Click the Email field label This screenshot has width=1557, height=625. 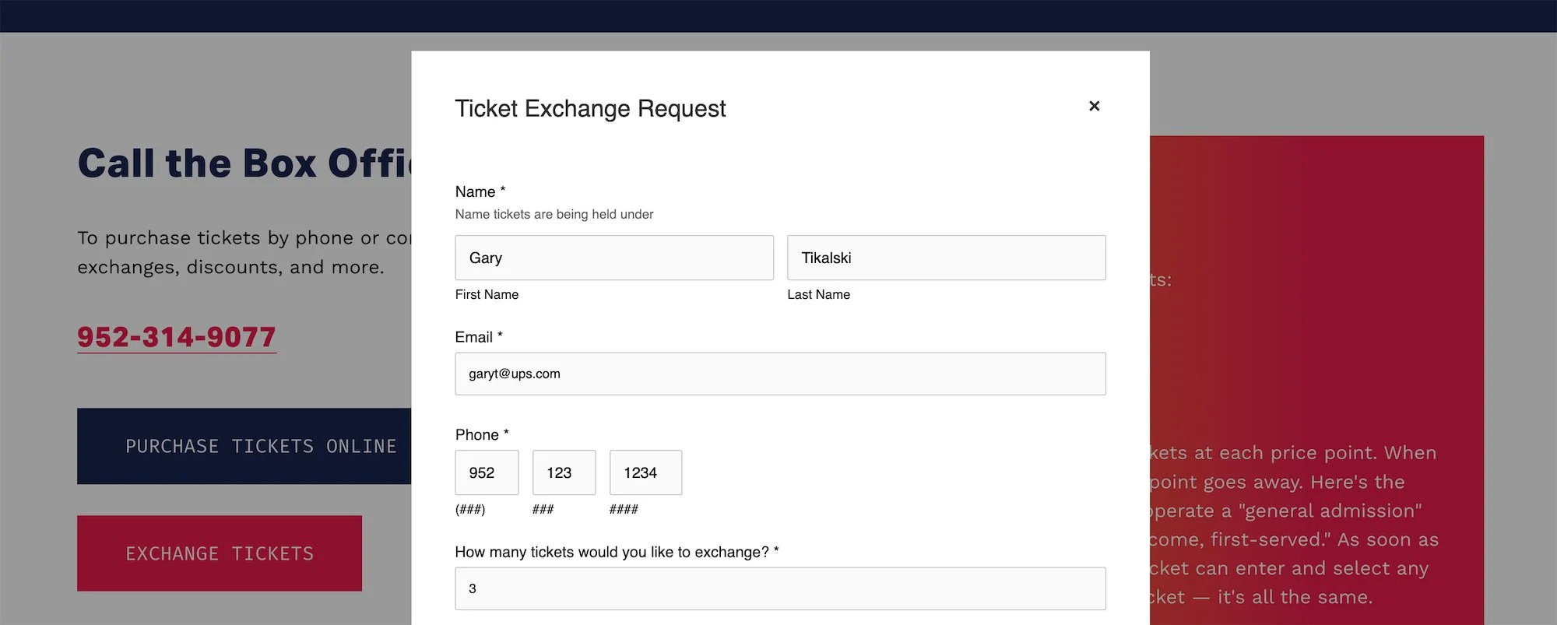pyautogui.click(x=474, y=337)
